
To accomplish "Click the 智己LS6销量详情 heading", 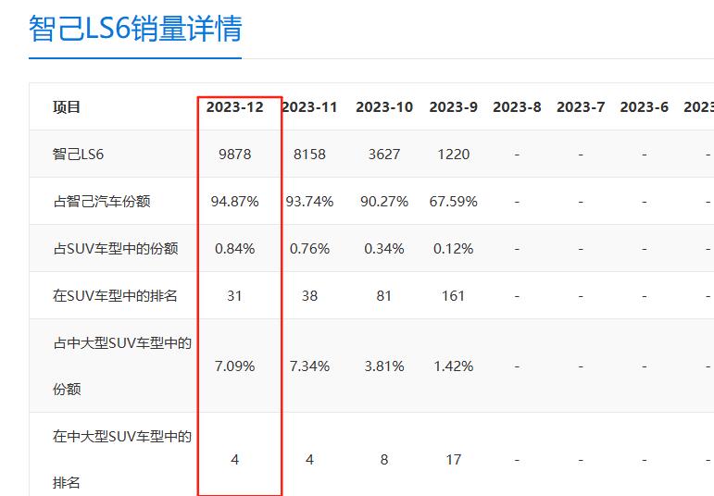I will [135, 28].
